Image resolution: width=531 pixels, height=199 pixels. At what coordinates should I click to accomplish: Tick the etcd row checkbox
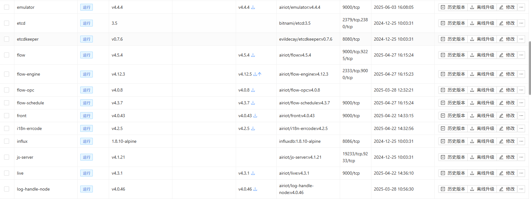[x=7, y=23]
